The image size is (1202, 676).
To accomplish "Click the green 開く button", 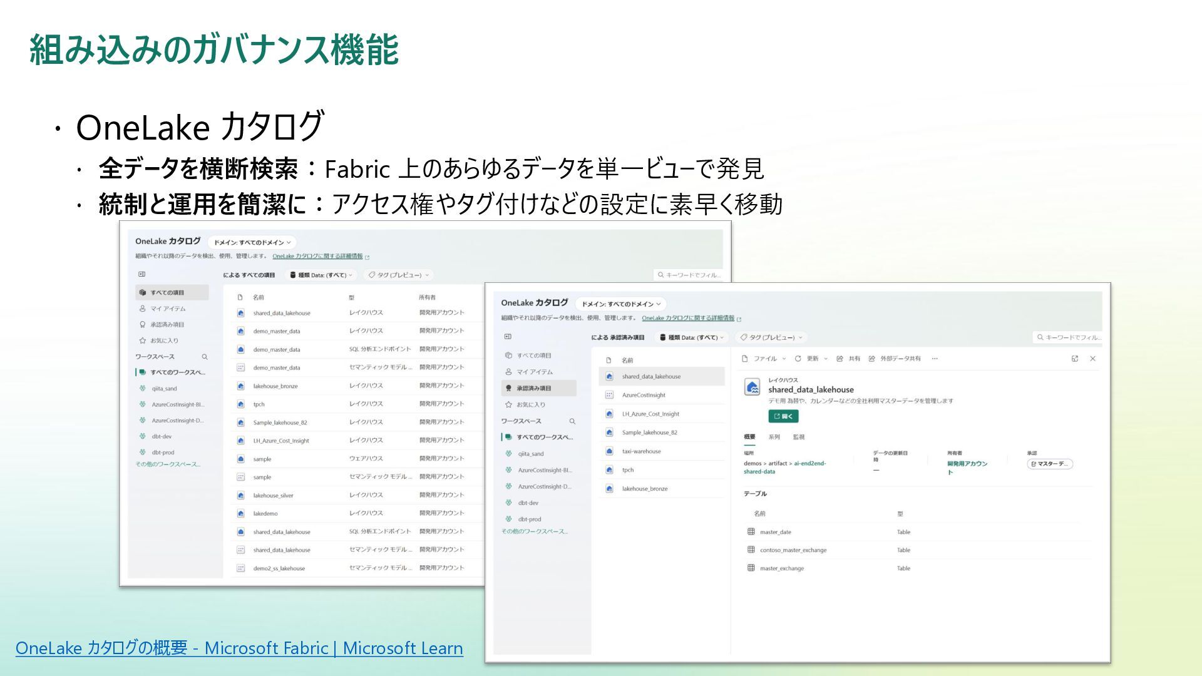I will [x=783, y=416].
